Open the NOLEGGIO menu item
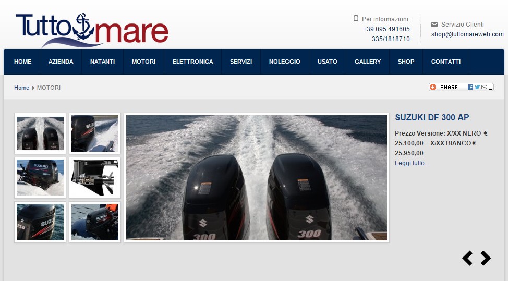 [x=284, y=62]
